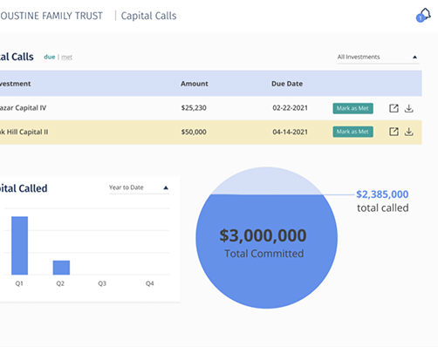Open Oak Hill Capital II call externally
The width and height of the screenshot is (438, 347).
394,132
